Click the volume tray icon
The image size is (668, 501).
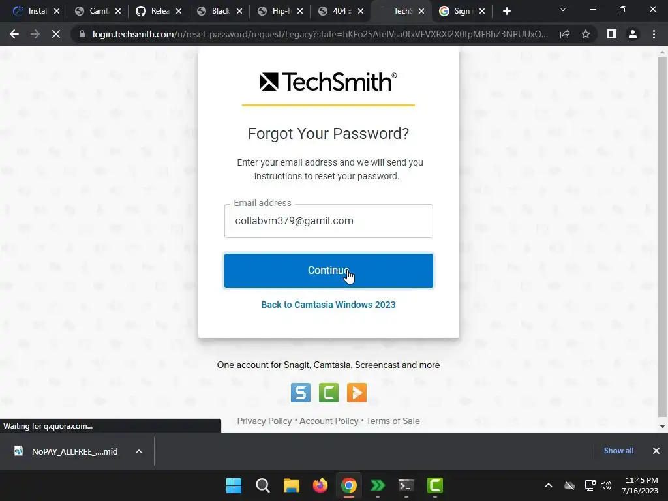[x=606, y=485]
